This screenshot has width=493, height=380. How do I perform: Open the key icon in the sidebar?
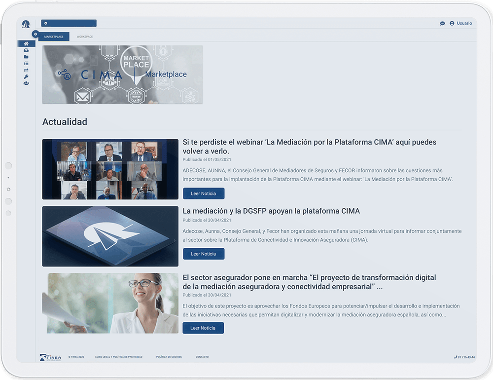[26, 76]
